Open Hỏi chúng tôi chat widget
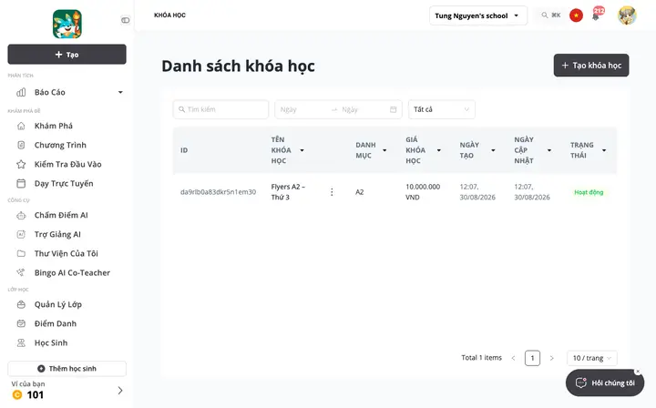Screen dimensions: 656x408 click(x=605, y=382)
